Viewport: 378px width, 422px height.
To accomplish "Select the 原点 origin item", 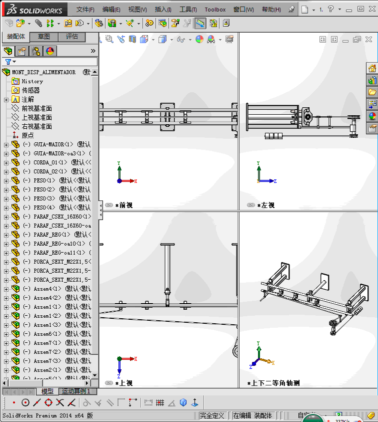I will [27, 135].
